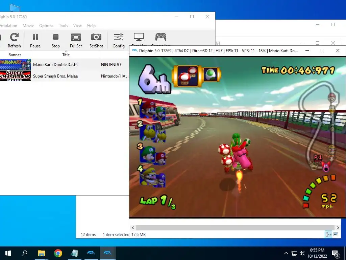Click the Dolphin icon in the game window title bar
Viewport: 346px width, 260px height.
[134, 50]
